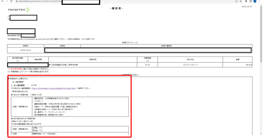Toggle the browser side panel icon
The image size is (263, 138).
[250, 1]
